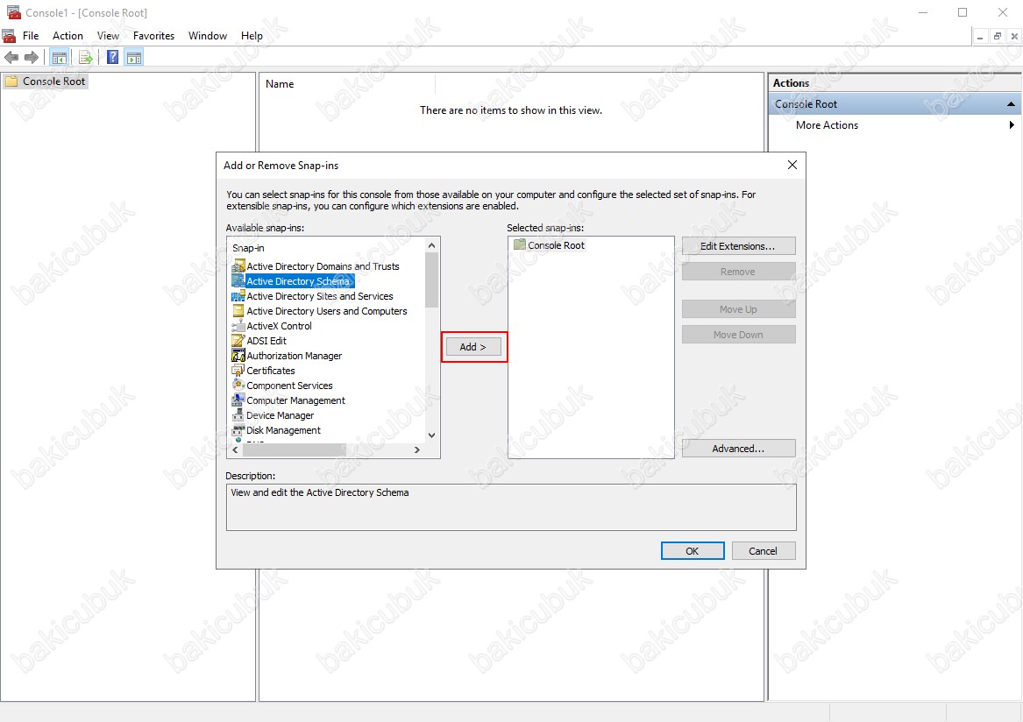Select the Disk Management snap-in icon
The width and height of the screenshot is (1023, 722).
click(238, 430)
